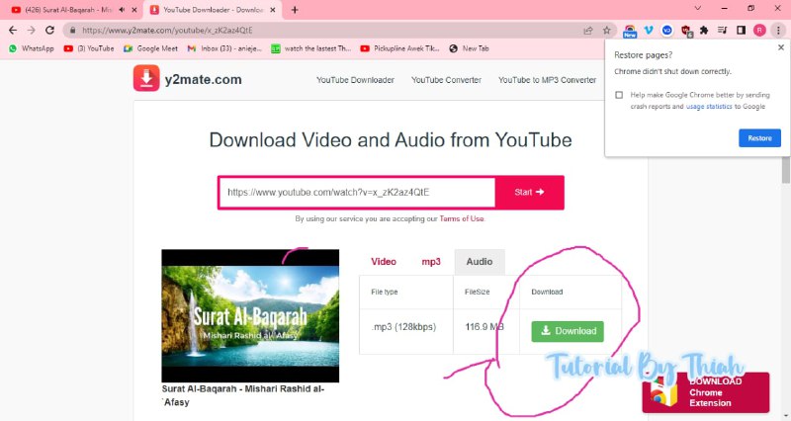Viewport: 791px width, 421px height.
Task: Open the Terms of Use link
Action: [462, 218]
